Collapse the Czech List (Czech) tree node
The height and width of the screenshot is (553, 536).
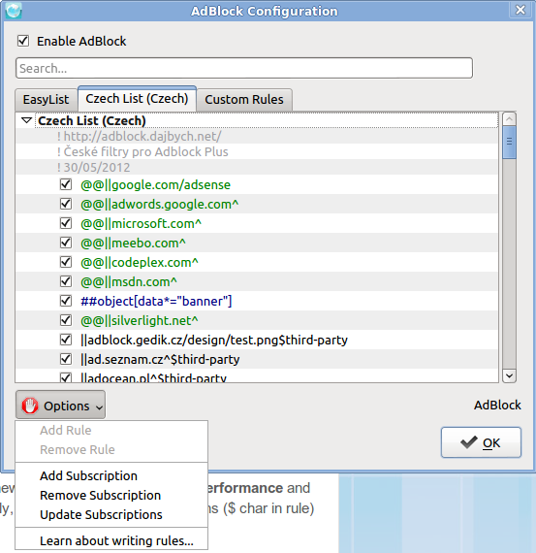pyautogui.click(x=27, y=120)
